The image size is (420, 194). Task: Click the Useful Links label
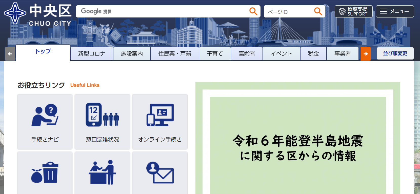tap(85, 85)
